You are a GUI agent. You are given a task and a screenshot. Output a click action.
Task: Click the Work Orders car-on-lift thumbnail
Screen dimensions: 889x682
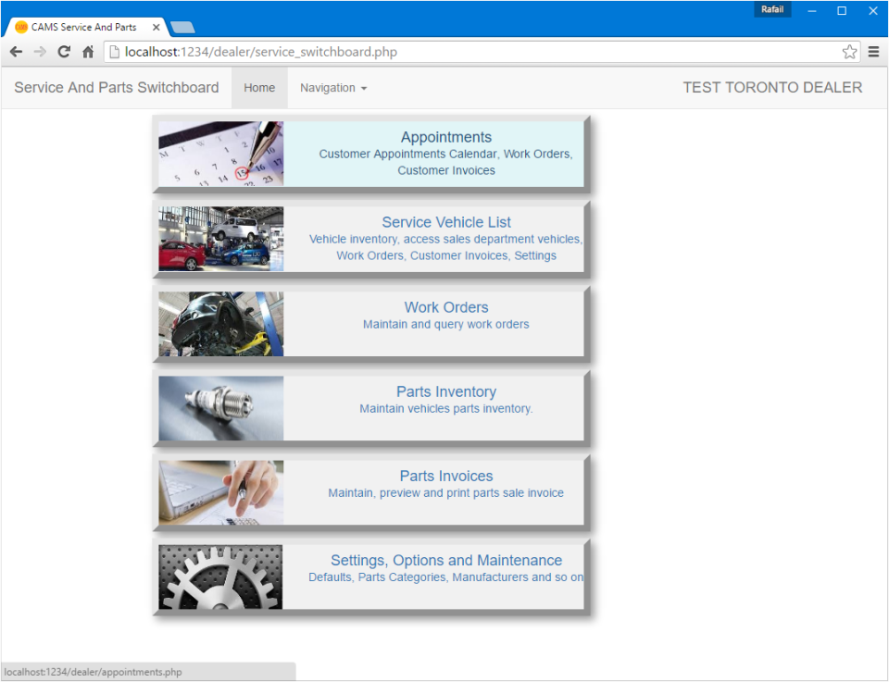pyautogui.click(x=220, y=324)
